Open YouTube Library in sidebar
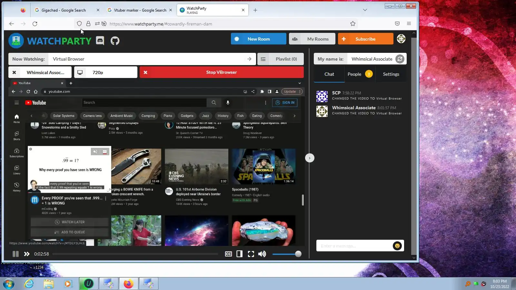This screenshot has width=516, height=290. pyautogui.click(x=16, y=170)
